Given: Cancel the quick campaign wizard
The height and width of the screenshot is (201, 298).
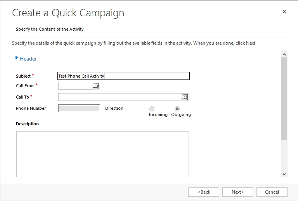Looking at the screenshot, I should (272, 192).
